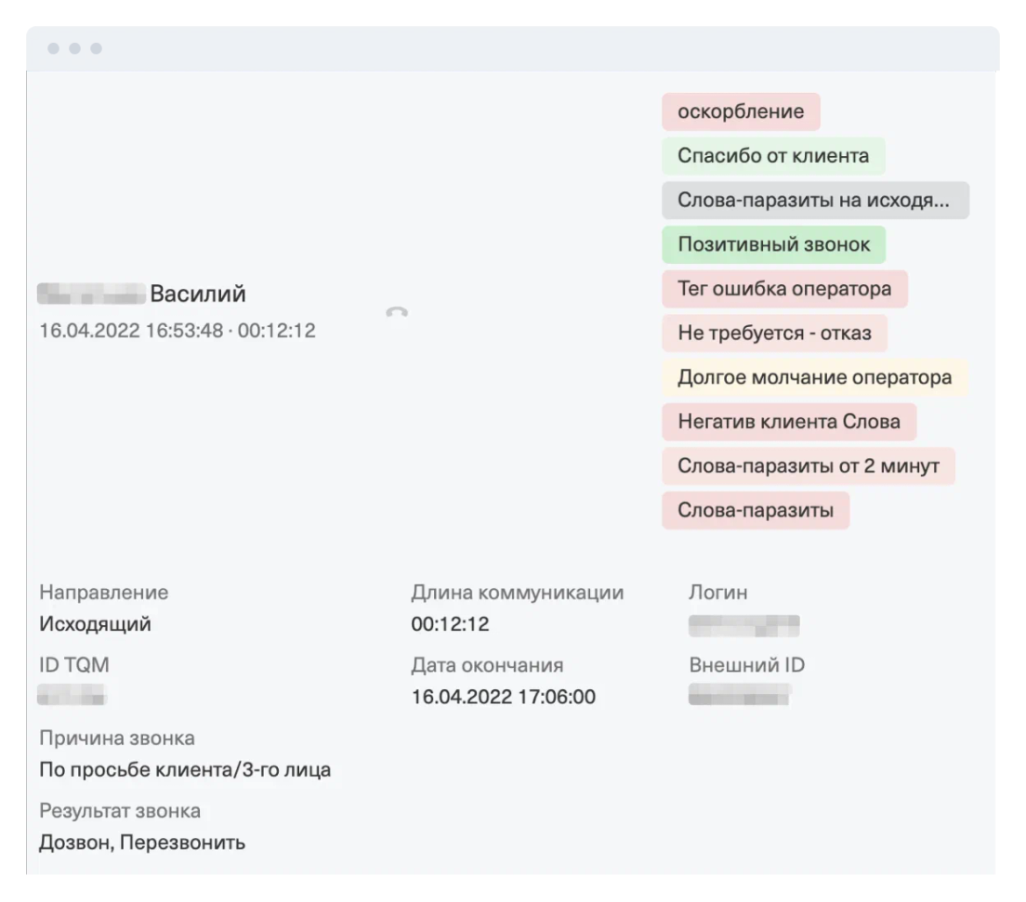The width and height of the screenshot is (1026, 902).
Task: Click the last "Слова-паразиты" tag
Action: click(x=755, y=511)
